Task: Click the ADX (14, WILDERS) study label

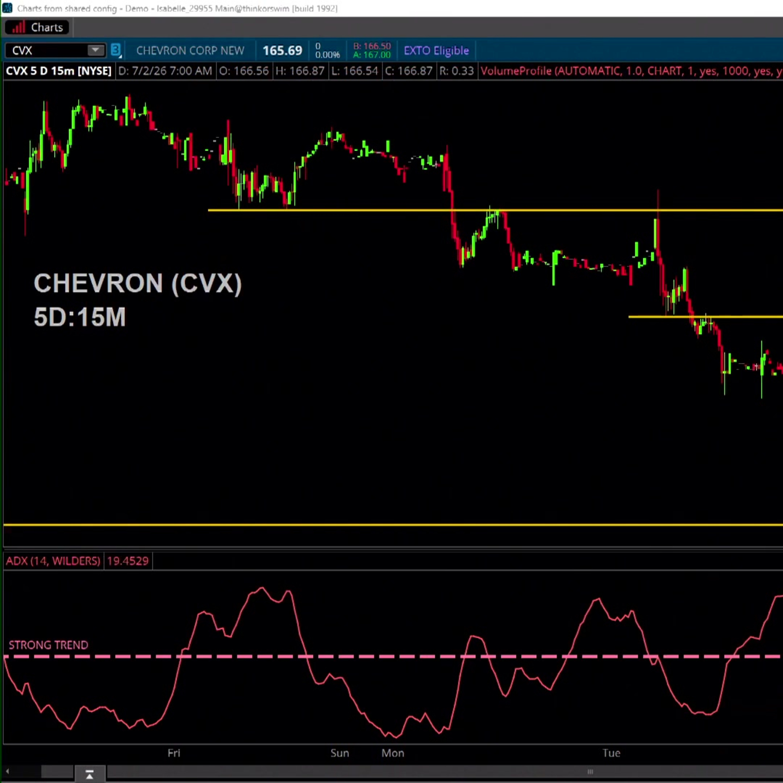Action: 53,561
